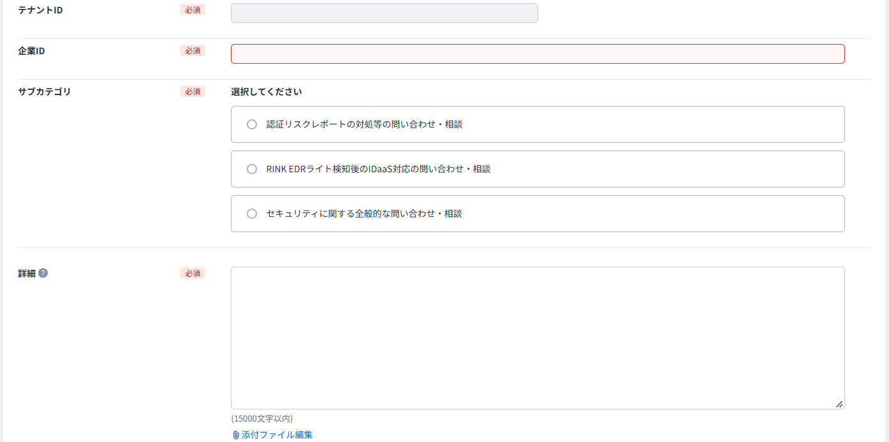Click the 必須 badge beside サブカテゴリ
889x442 pixels.
click(x=193, y=91)
